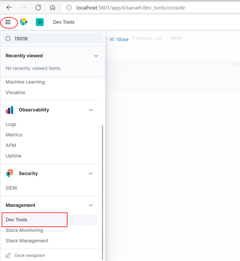The width and height of the screenshot is (240, 261).
Task: Collapse the Security section chevron
Action: 91,173
